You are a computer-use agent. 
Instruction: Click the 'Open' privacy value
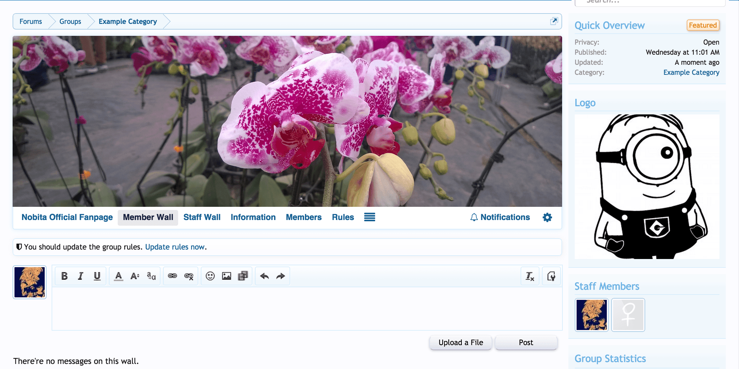coord(711,42)
